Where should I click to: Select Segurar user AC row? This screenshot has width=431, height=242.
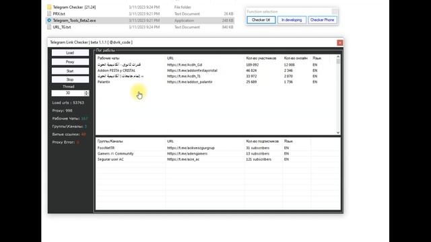point(218,159)
